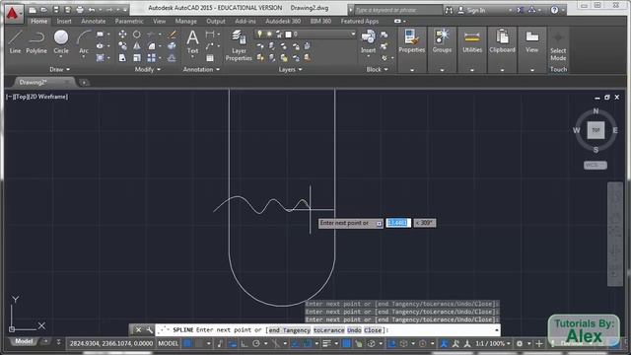Select the Line tool

15,41
